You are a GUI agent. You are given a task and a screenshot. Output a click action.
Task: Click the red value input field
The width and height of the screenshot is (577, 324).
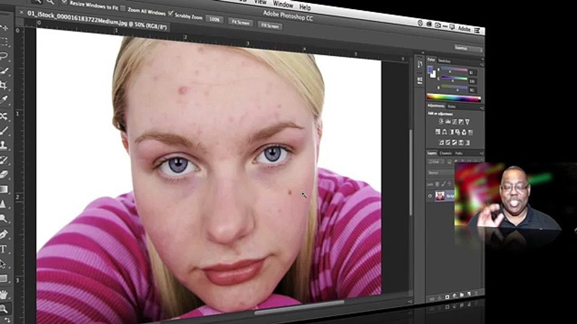(x=473, y=72)
